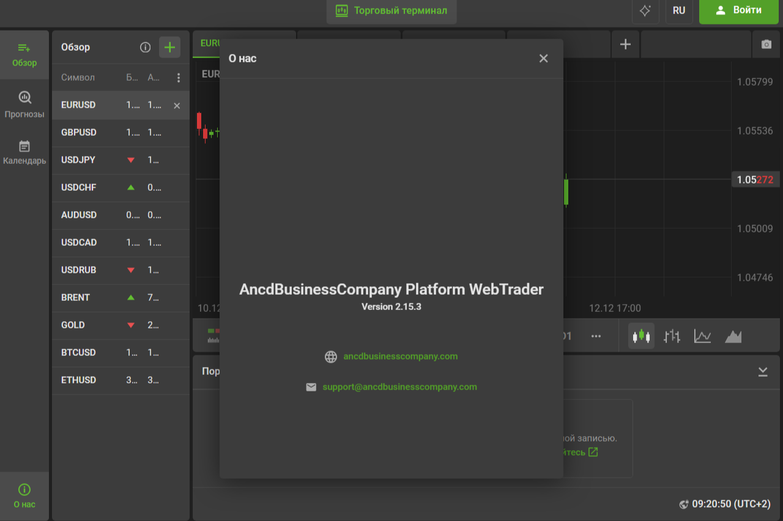Open the symbol list options menu

point(179,77)
